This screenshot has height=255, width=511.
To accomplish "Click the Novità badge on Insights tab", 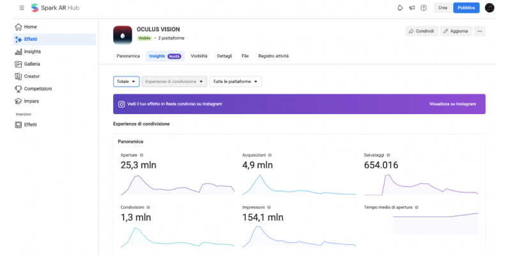I will 174,56.
